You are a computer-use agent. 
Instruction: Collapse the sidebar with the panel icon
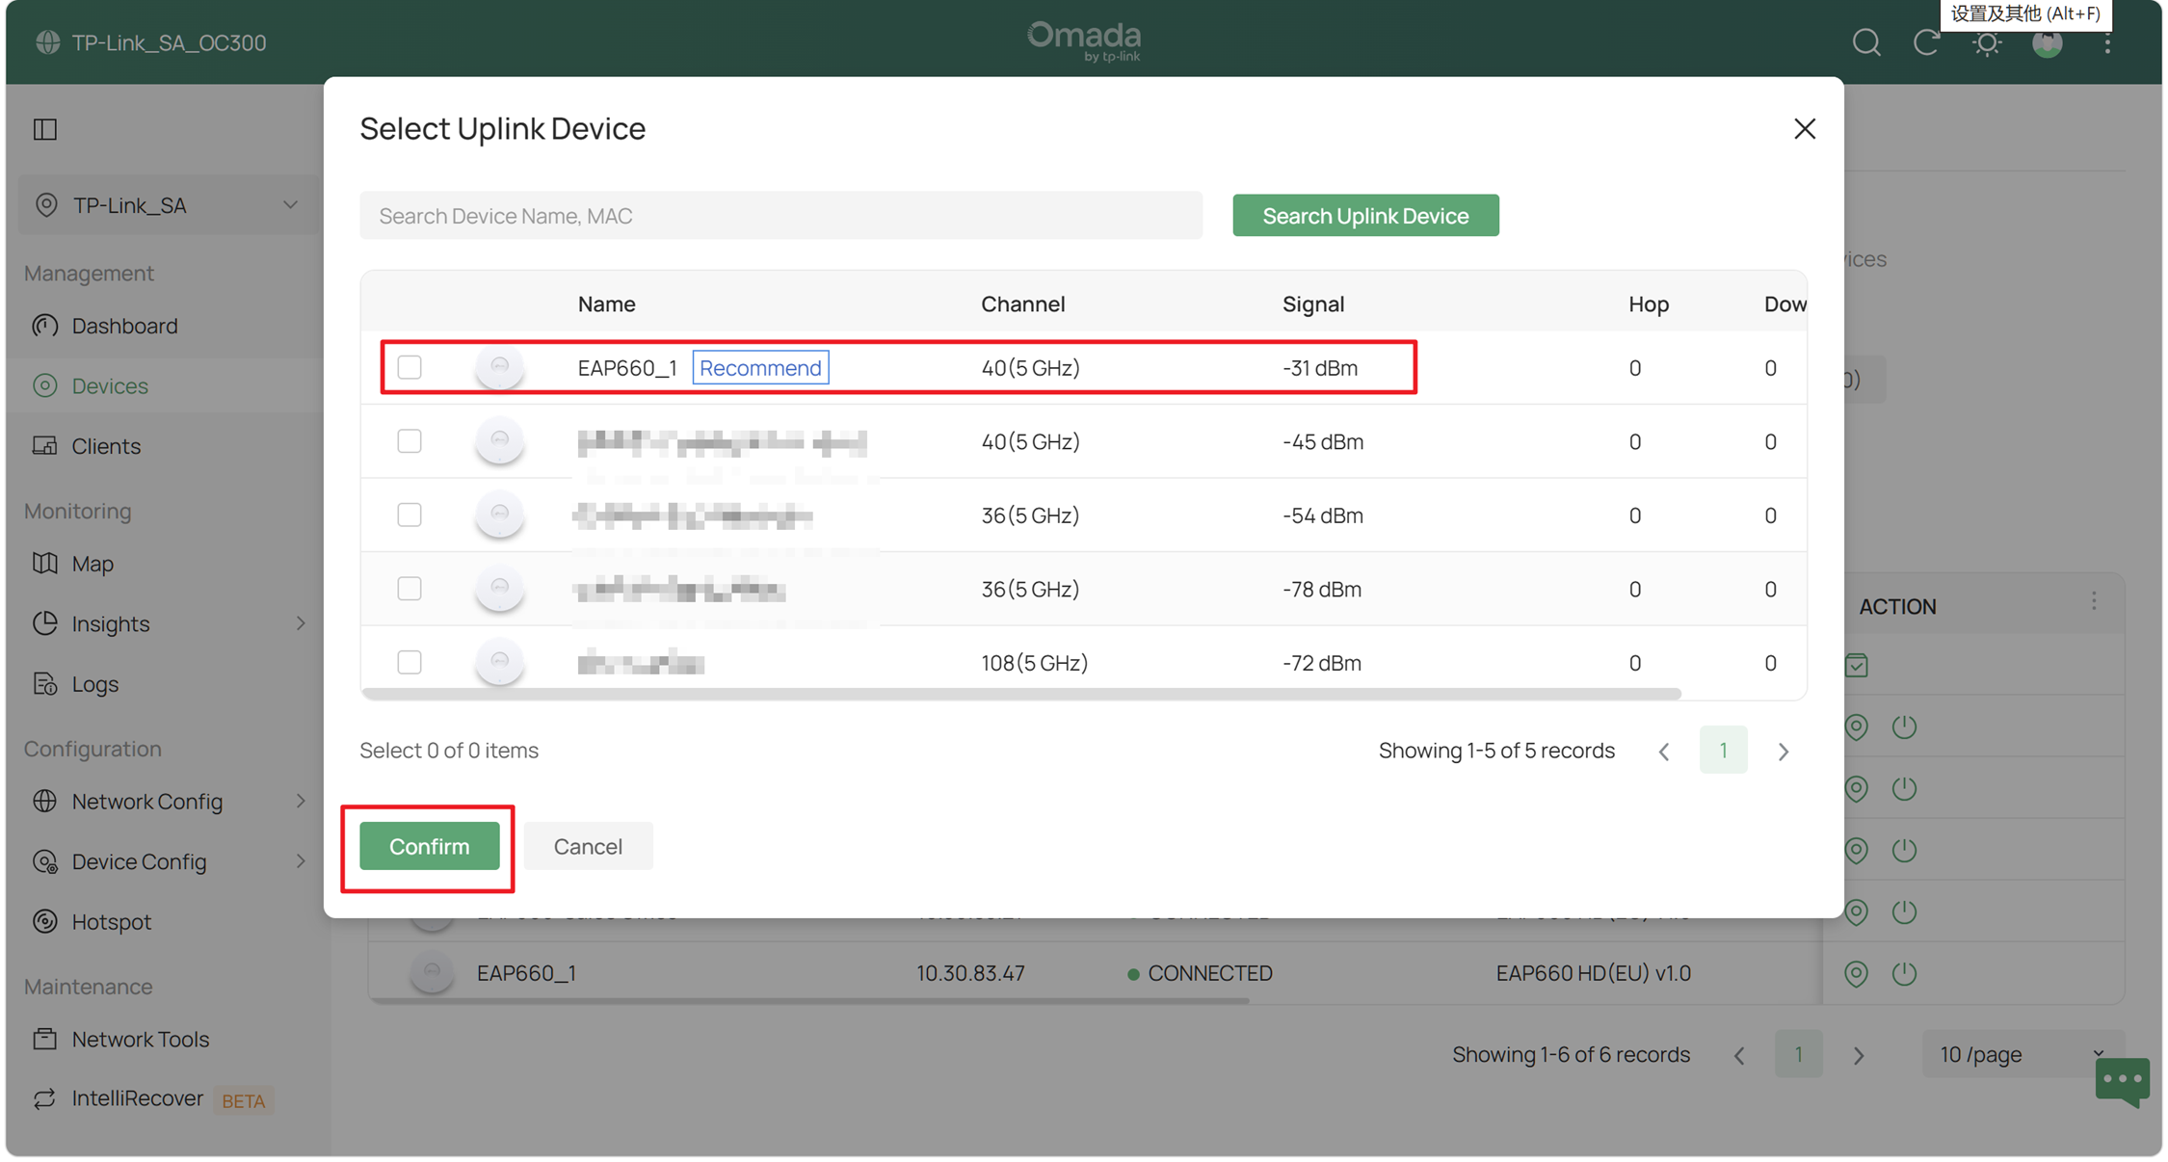pyautogui.click(x=45, y=129)
